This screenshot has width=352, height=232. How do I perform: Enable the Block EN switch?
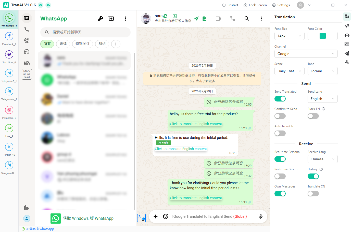313,116
